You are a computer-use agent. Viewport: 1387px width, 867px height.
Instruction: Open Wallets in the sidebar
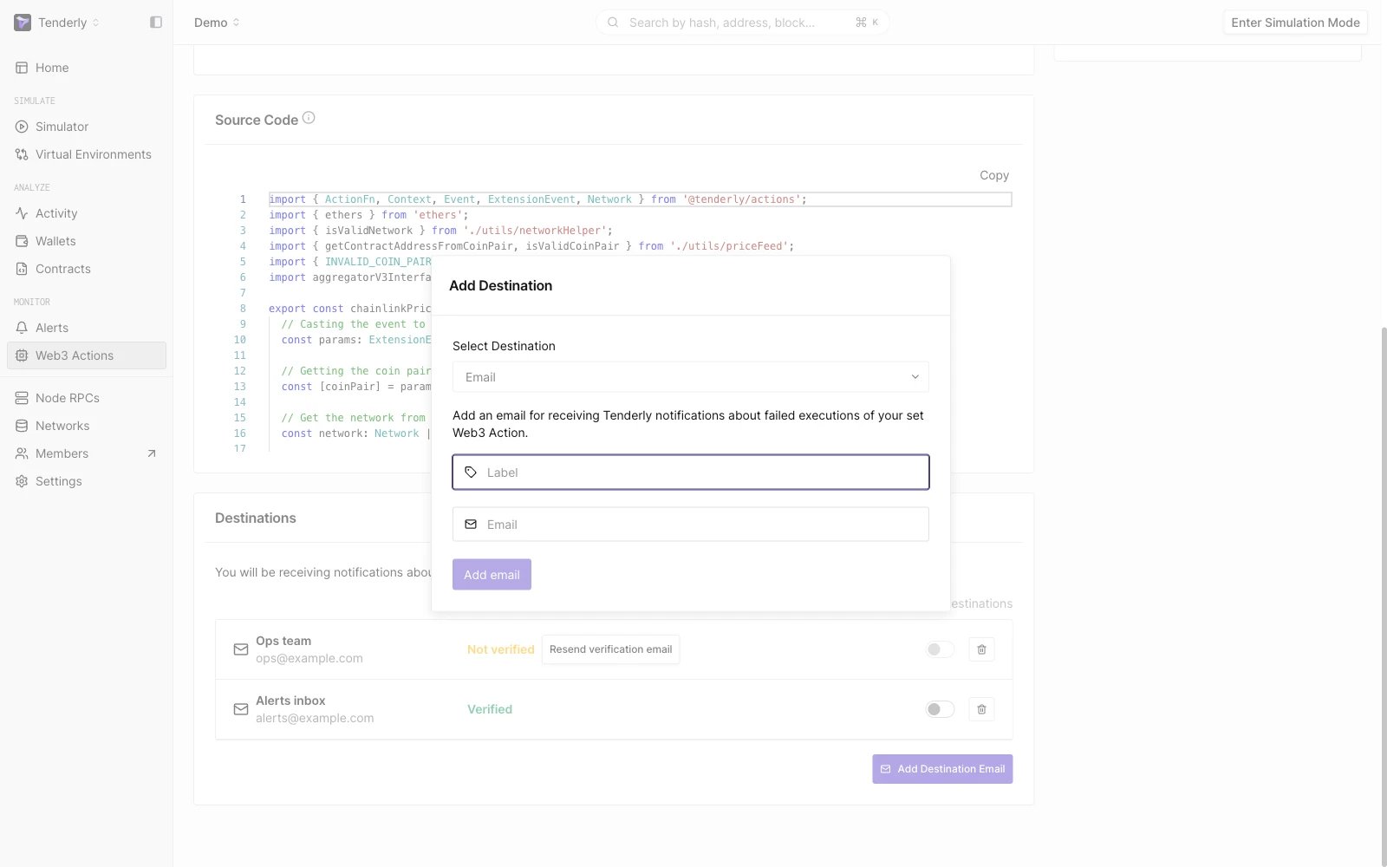87,241
